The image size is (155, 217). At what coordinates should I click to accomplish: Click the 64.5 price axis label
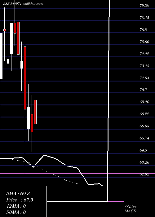tap(143, 150)
